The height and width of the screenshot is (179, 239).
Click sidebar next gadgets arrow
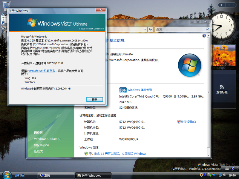tap(233, 5)
